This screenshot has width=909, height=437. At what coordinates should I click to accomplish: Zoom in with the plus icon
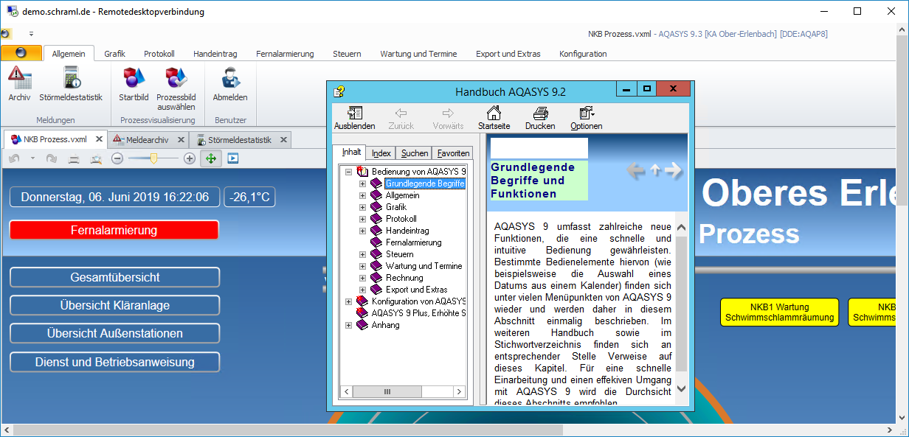tap(190, 158)
